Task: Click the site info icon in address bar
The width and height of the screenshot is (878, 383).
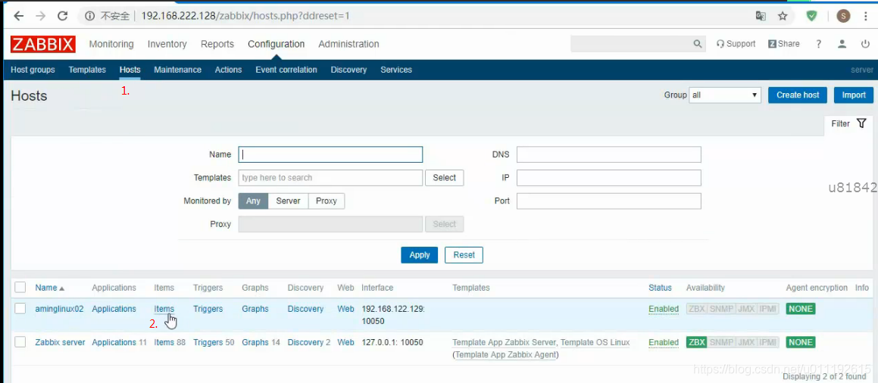Action: 89,16
